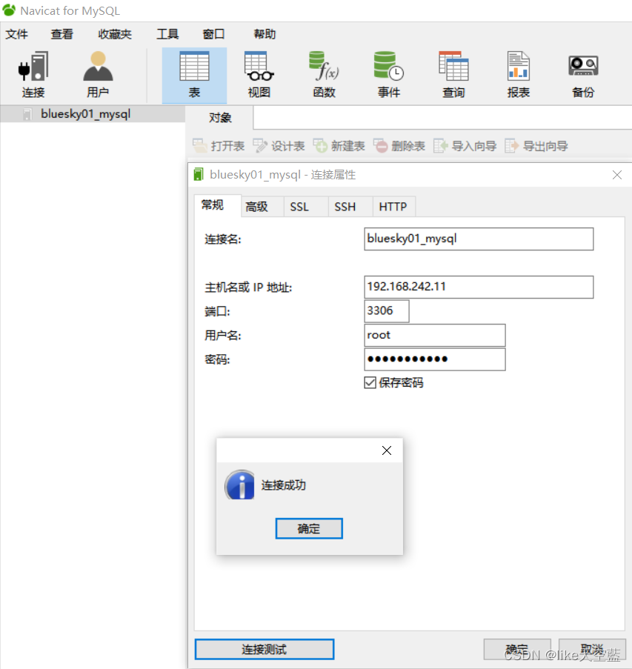The height and width of the screenshot is (669, 632).
Task: Click New Table (新建表) button
Action: point(339,146)
